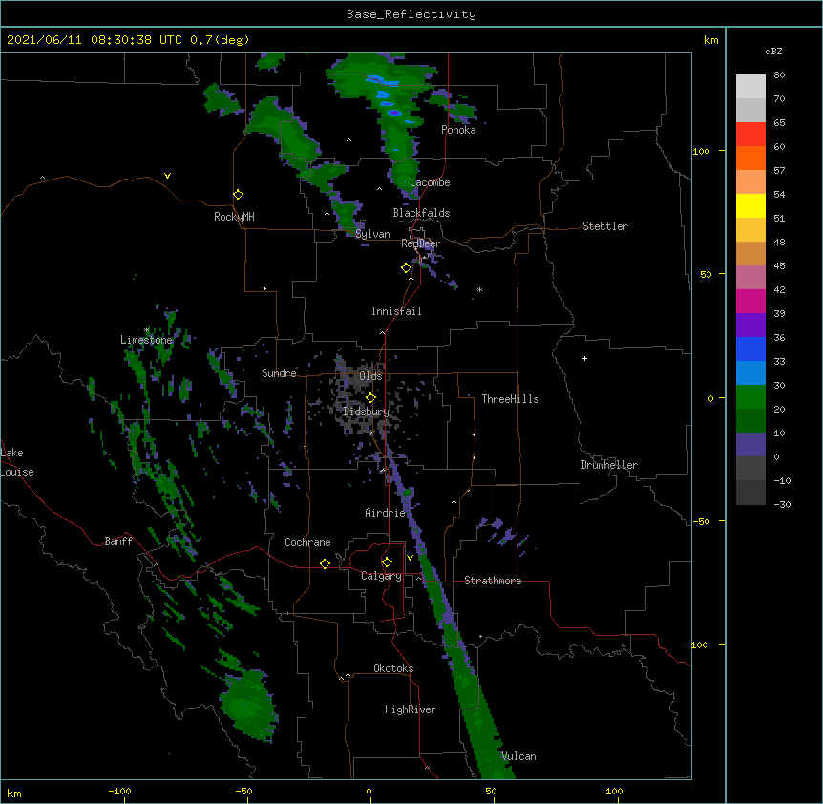Click the yellow V marker northwest of RockyMH

pos(167,176)
